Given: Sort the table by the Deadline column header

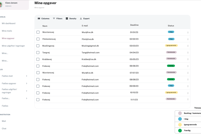Looking at the screenshot, I should click(134, 25).
